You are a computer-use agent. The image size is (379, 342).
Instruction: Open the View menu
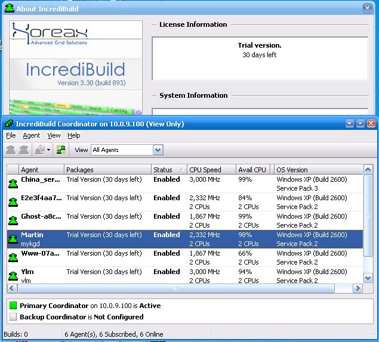coord(54,136)
